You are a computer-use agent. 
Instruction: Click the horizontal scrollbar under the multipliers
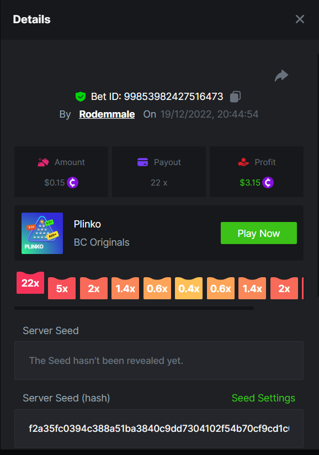134,308
